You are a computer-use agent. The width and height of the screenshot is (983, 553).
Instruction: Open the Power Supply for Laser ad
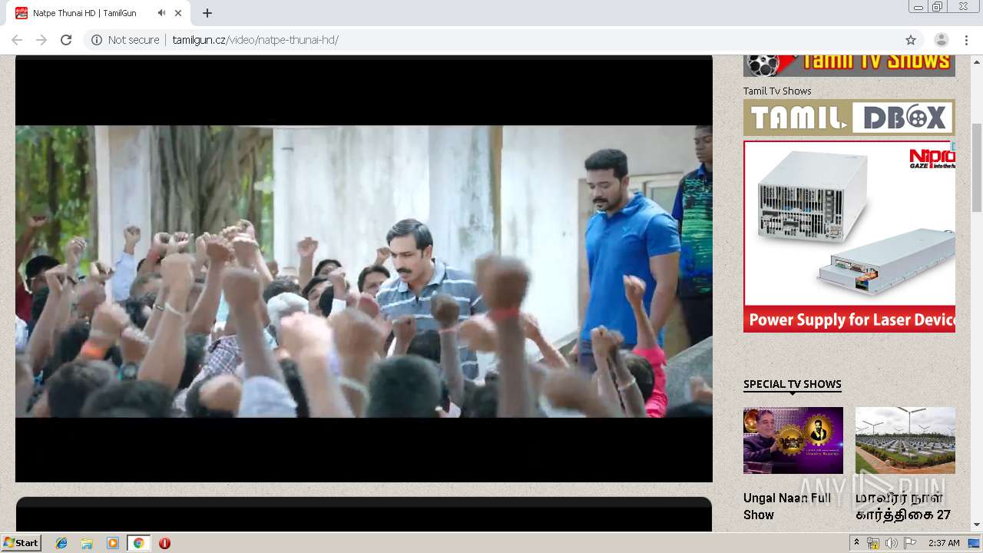(x=849, y=237)
